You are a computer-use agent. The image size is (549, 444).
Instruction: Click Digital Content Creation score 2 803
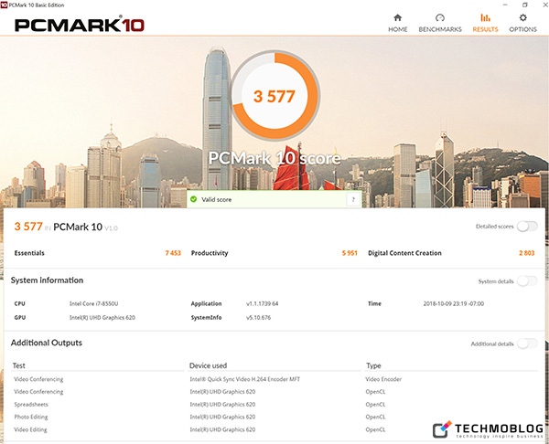(527, 253)
